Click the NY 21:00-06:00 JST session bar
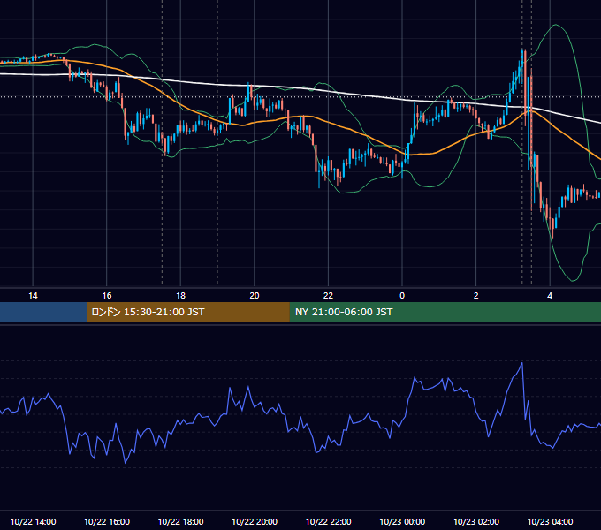This screenshot has width=601, height=530. coord(445,312)
